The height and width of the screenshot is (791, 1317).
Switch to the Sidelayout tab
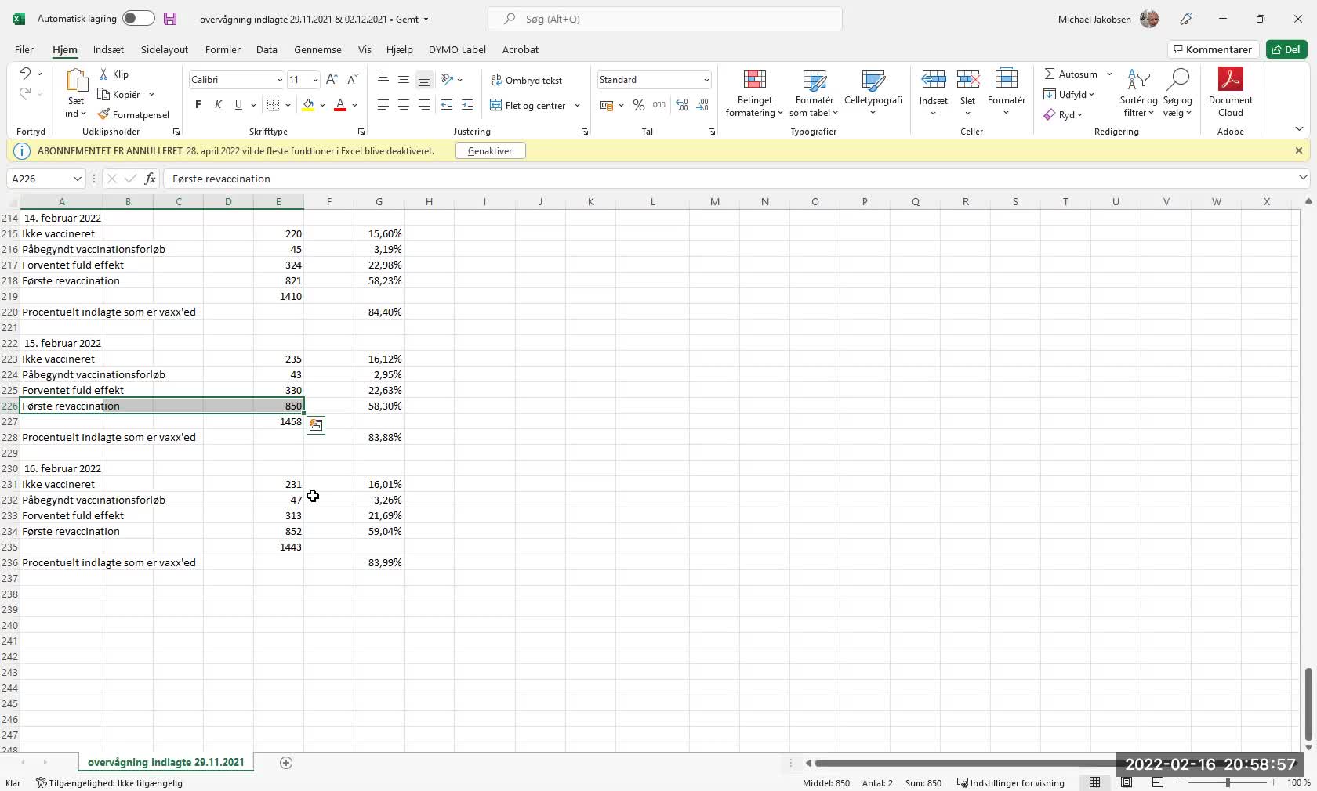[165, 49]
